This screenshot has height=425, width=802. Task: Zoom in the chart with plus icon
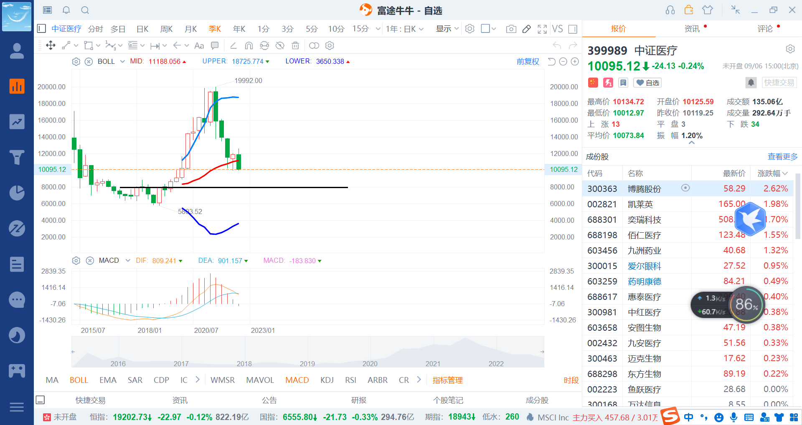pos(575,62)
